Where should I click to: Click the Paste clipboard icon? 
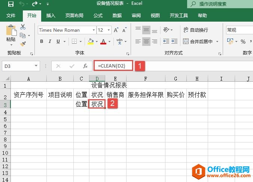coord(11,30)
